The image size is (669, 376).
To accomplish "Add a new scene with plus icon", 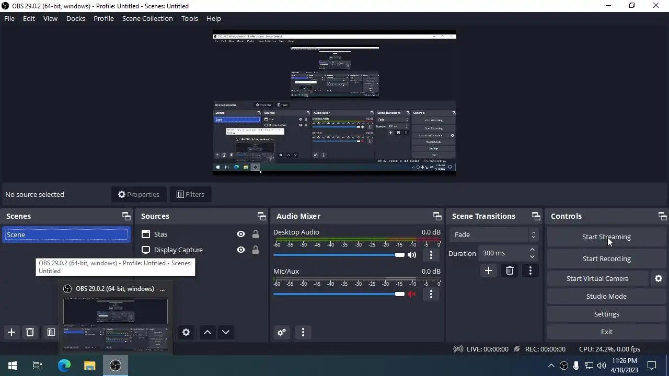I will (11, 332).
